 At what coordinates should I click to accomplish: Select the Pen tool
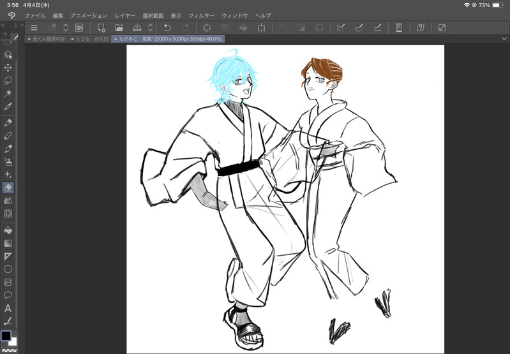pos(8,122)
